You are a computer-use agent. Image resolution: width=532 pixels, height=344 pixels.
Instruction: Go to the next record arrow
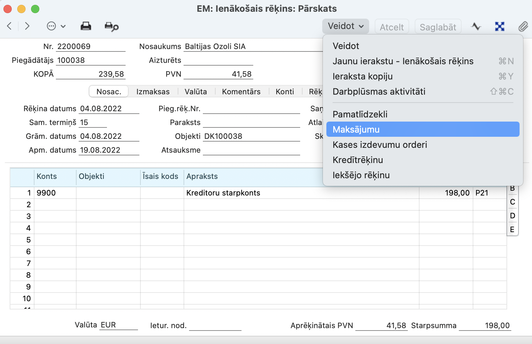tap(27, 26)
